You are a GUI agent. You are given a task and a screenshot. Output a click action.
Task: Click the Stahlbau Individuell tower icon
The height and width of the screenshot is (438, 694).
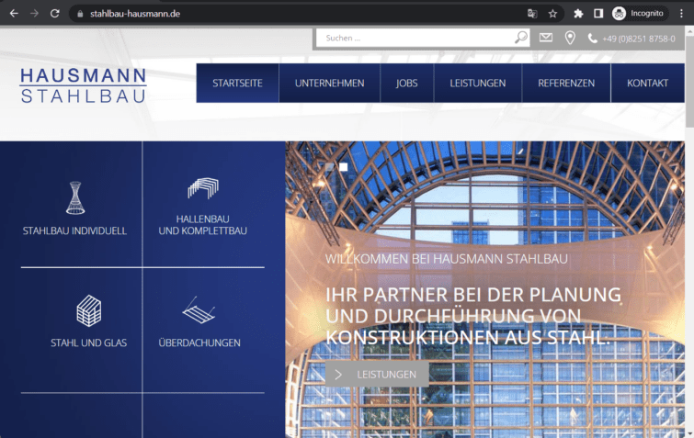pos(75,198)
